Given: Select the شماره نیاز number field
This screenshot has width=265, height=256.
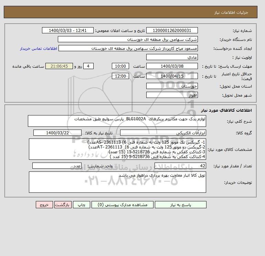Looking at the screenshot, I should [x=172, y=31].
